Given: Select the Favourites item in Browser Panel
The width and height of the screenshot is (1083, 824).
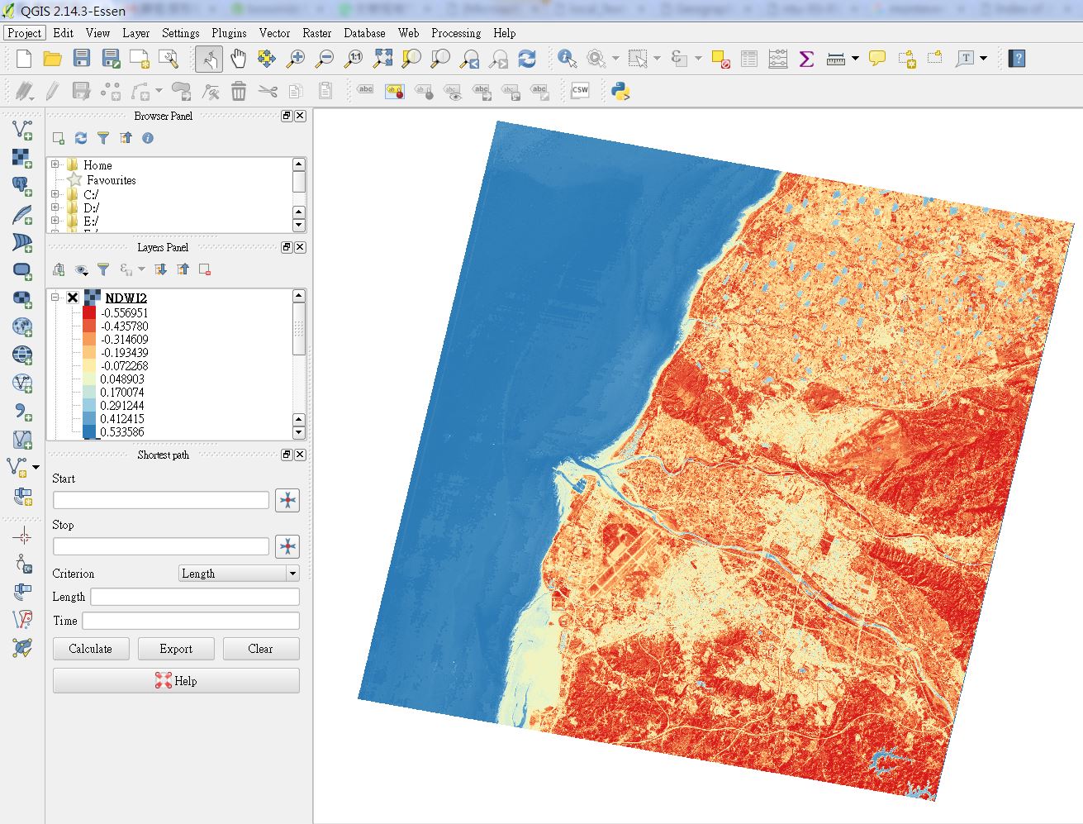Looking at the screenshot, I should click(111, 179).
